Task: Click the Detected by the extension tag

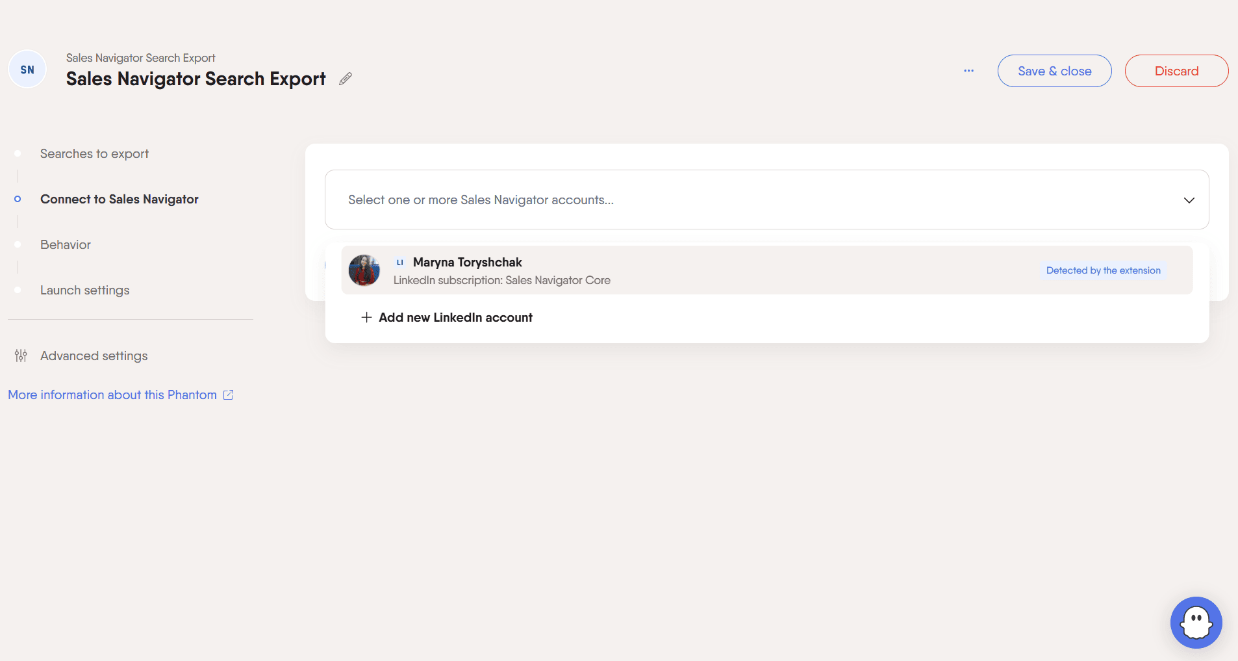Action: [x=1103, y=270]
